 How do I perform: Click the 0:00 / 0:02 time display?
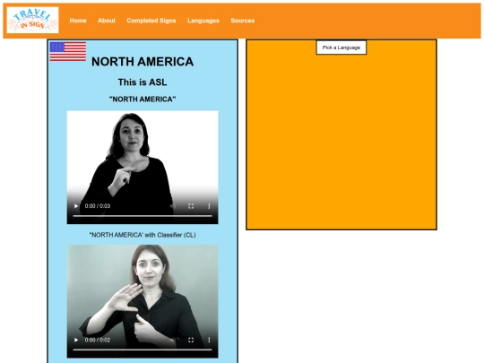(x=98, y=340)
